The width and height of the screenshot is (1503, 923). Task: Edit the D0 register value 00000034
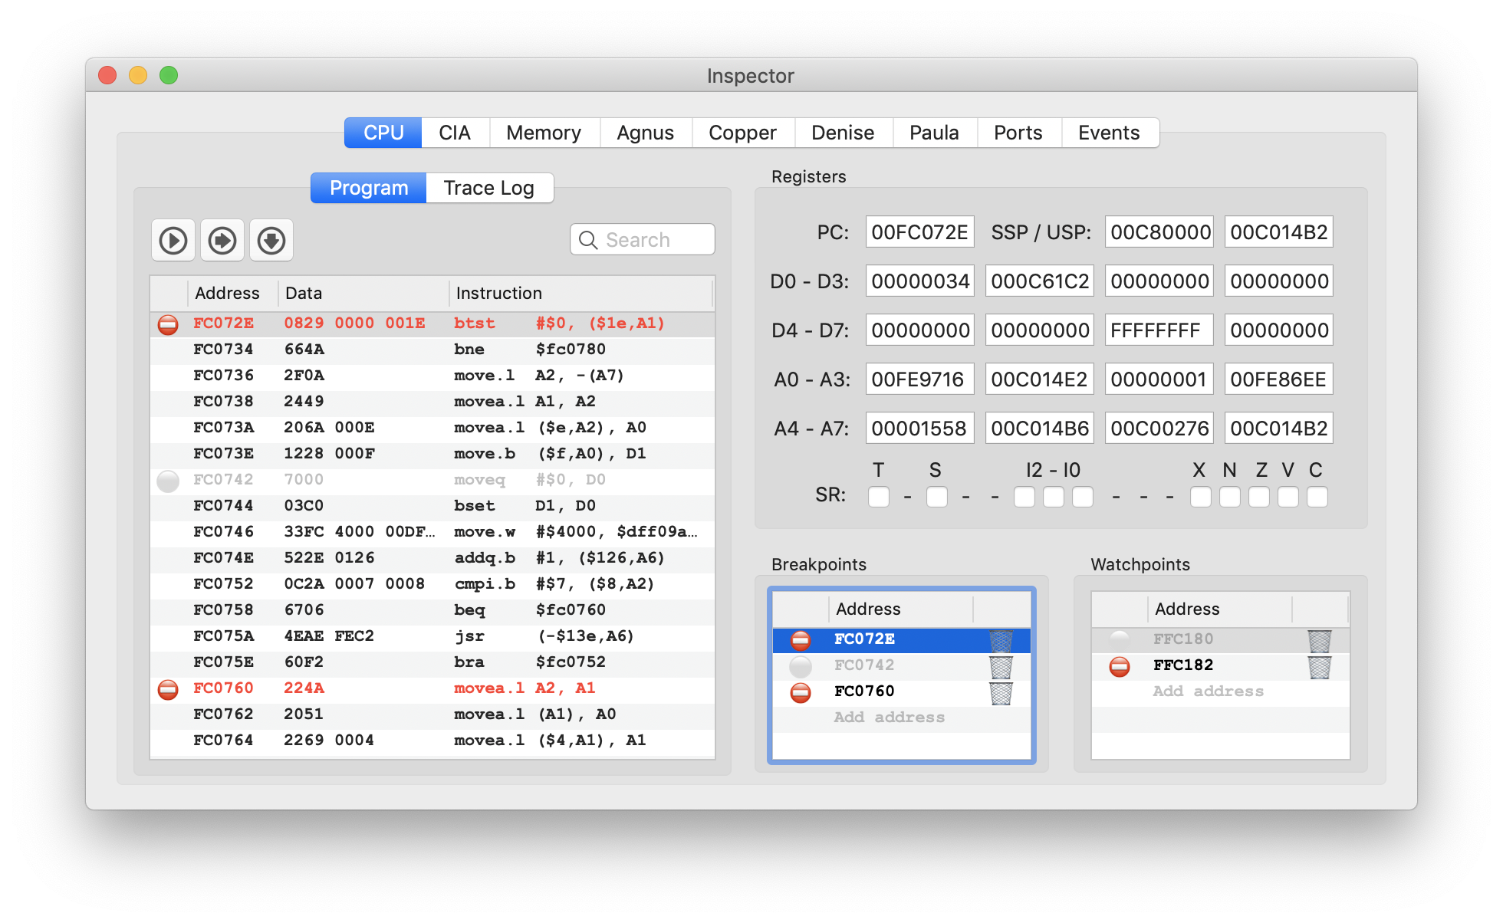919,281
